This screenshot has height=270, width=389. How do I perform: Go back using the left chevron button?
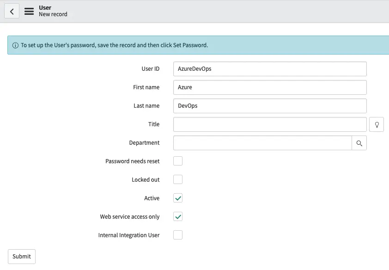12,11
